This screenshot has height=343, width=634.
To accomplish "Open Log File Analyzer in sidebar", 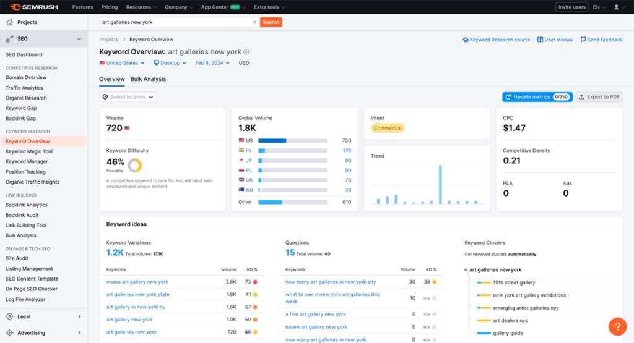I will pos(25,299).
